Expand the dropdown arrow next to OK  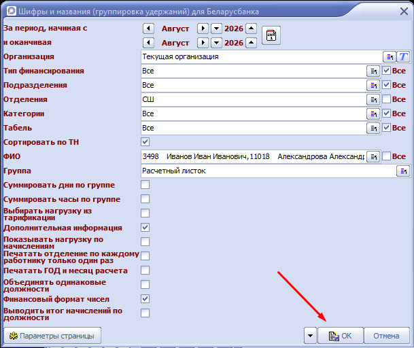click(310, 336)
